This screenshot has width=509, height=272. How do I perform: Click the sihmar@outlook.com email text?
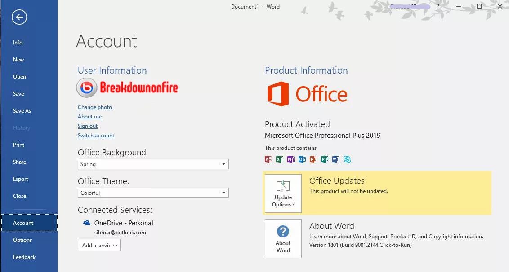coord(120,233)
